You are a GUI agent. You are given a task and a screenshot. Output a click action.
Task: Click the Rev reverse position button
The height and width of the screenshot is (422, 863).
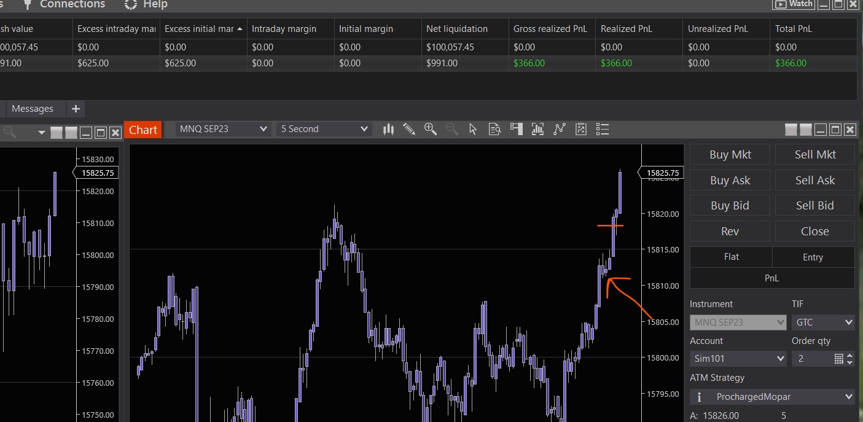point(730,232)
